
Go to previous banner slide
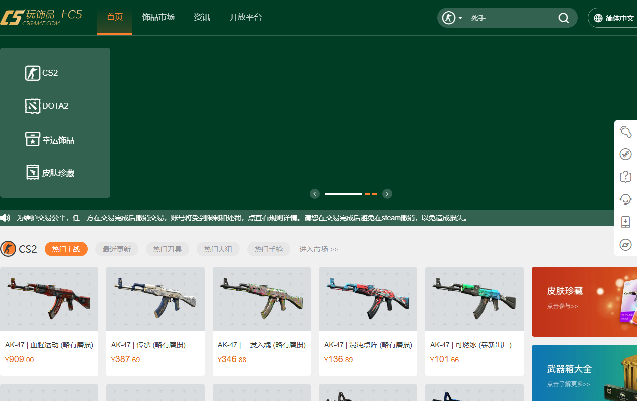[x=315, y=194]
